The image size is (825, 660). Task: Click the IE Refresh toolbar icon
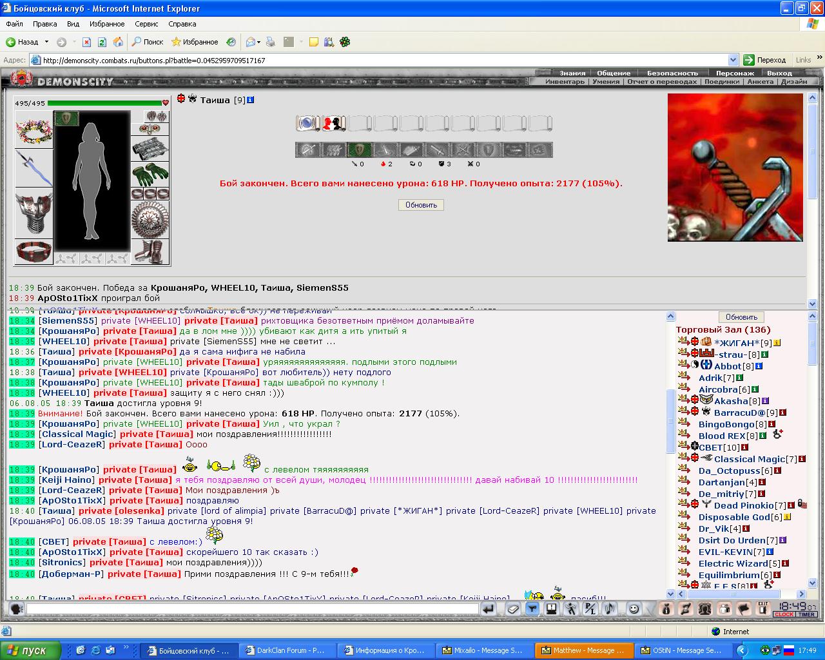coord(102,42)
